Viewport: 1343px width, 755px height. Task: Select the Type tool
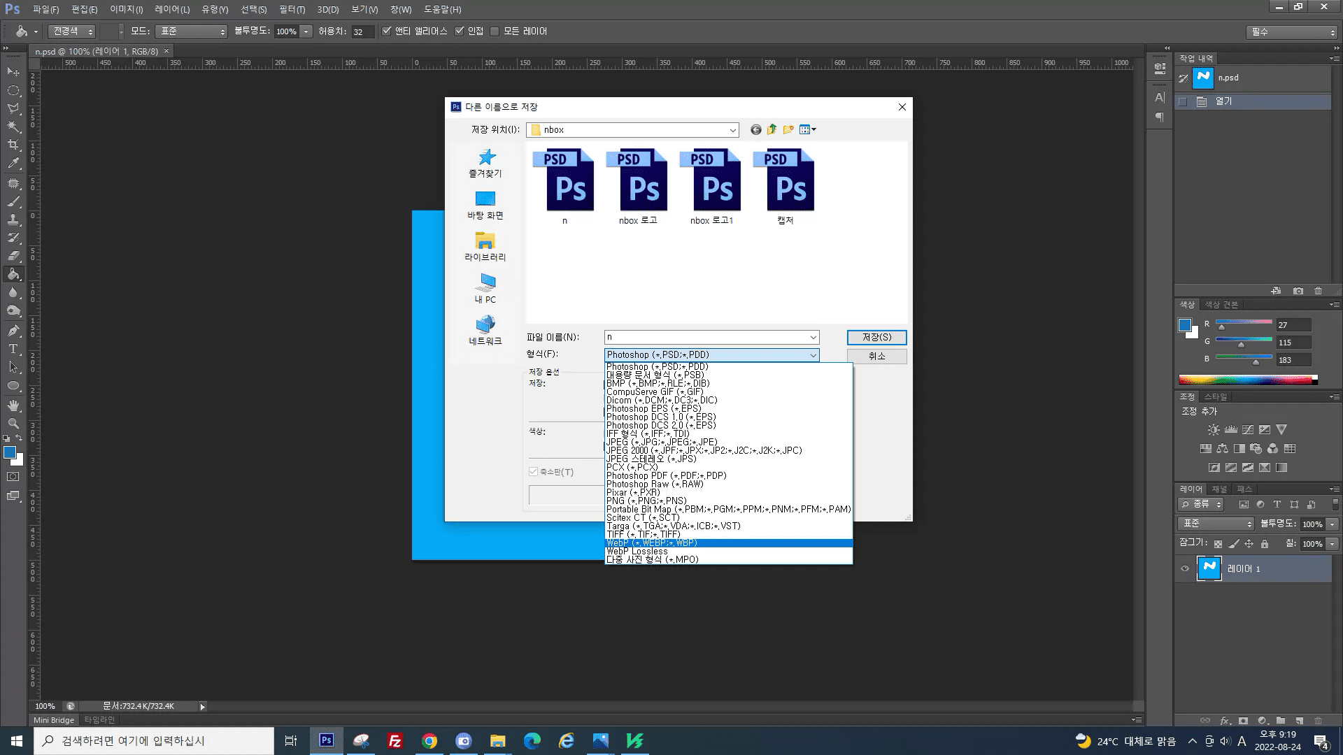[x=13, y=348]
